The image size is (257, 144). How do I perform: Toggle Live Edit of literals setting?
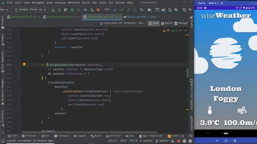[122, 23]
